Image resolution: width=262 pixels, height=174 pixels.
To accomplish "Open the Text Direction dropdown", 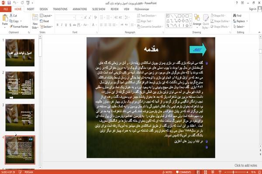I will click(x=147, y=16).
